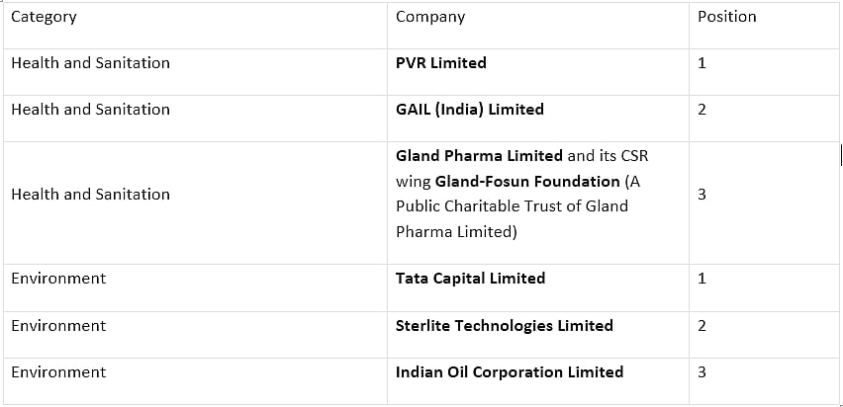Click position 1 in Tata Capital row

pos(702,279)
